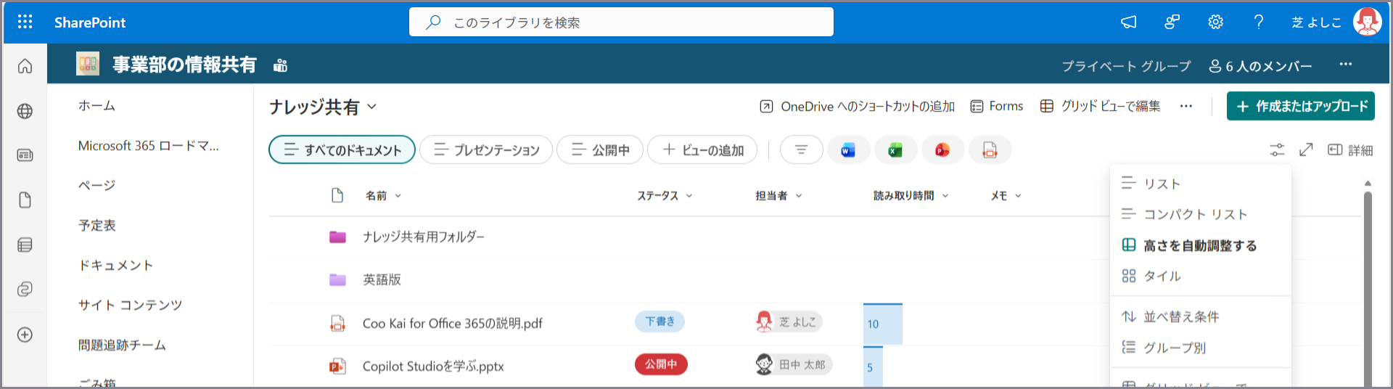Screen dimensions: 1393x389
Task: Choose コンパクト リスト from the view menu
Action: tap(1194, 215)
